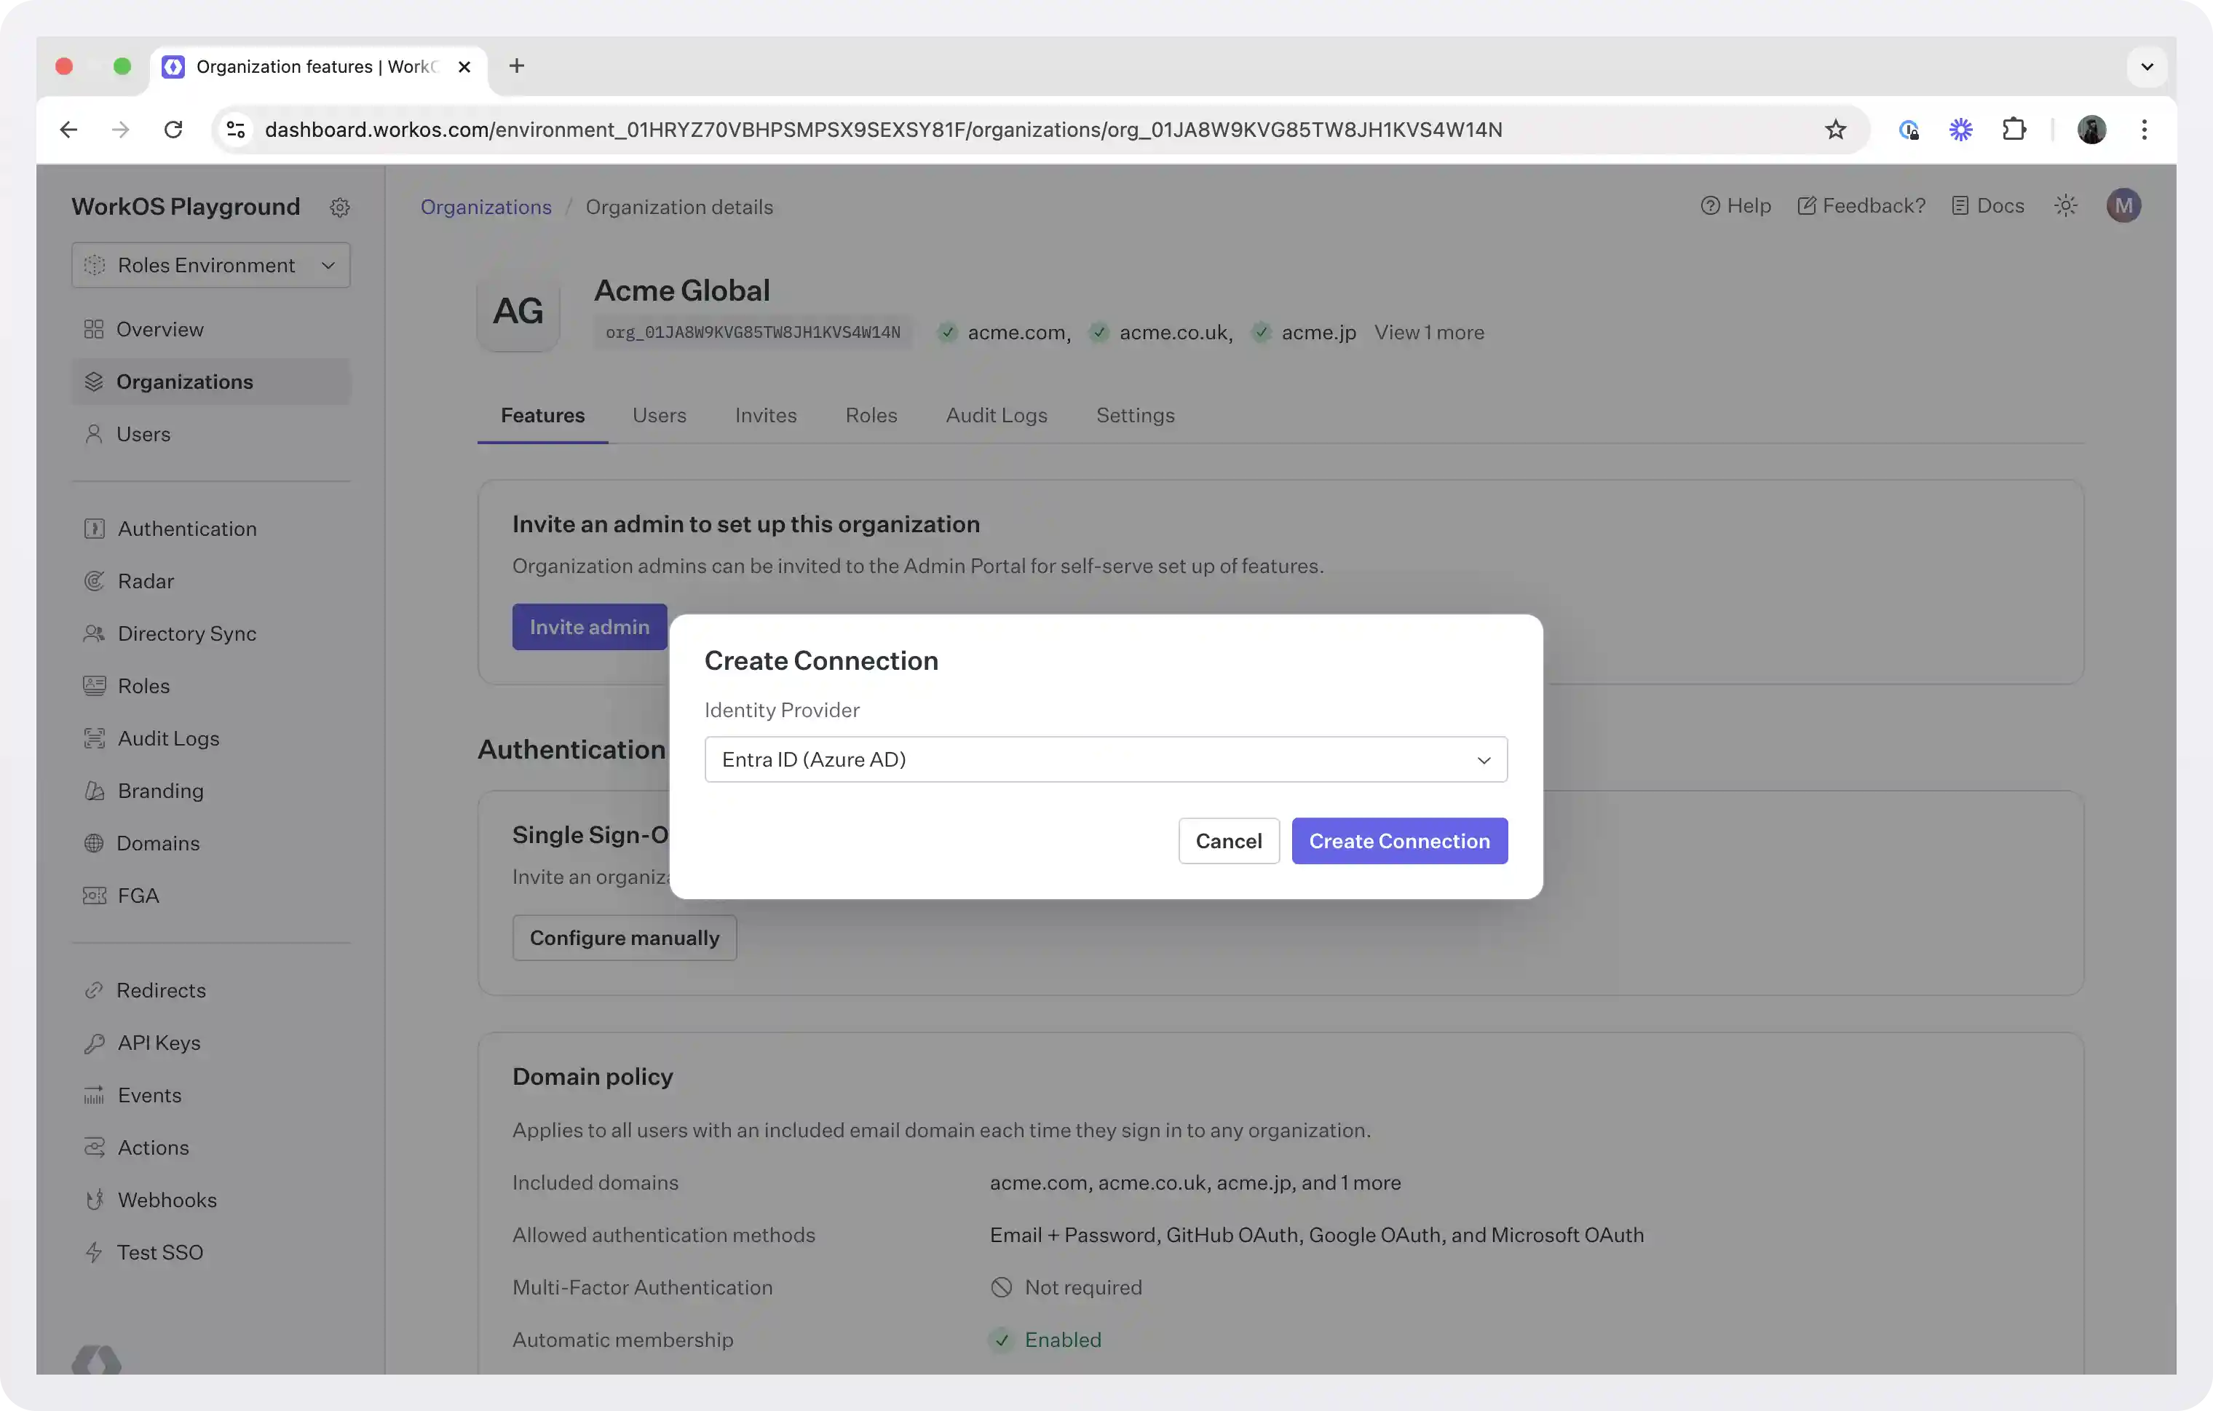Screen dimensions: 2213x1411
Task: Click the org_01JA8W9KVG85TW8JH1KVS4W14N ID badge
Action: pos(753,333)
